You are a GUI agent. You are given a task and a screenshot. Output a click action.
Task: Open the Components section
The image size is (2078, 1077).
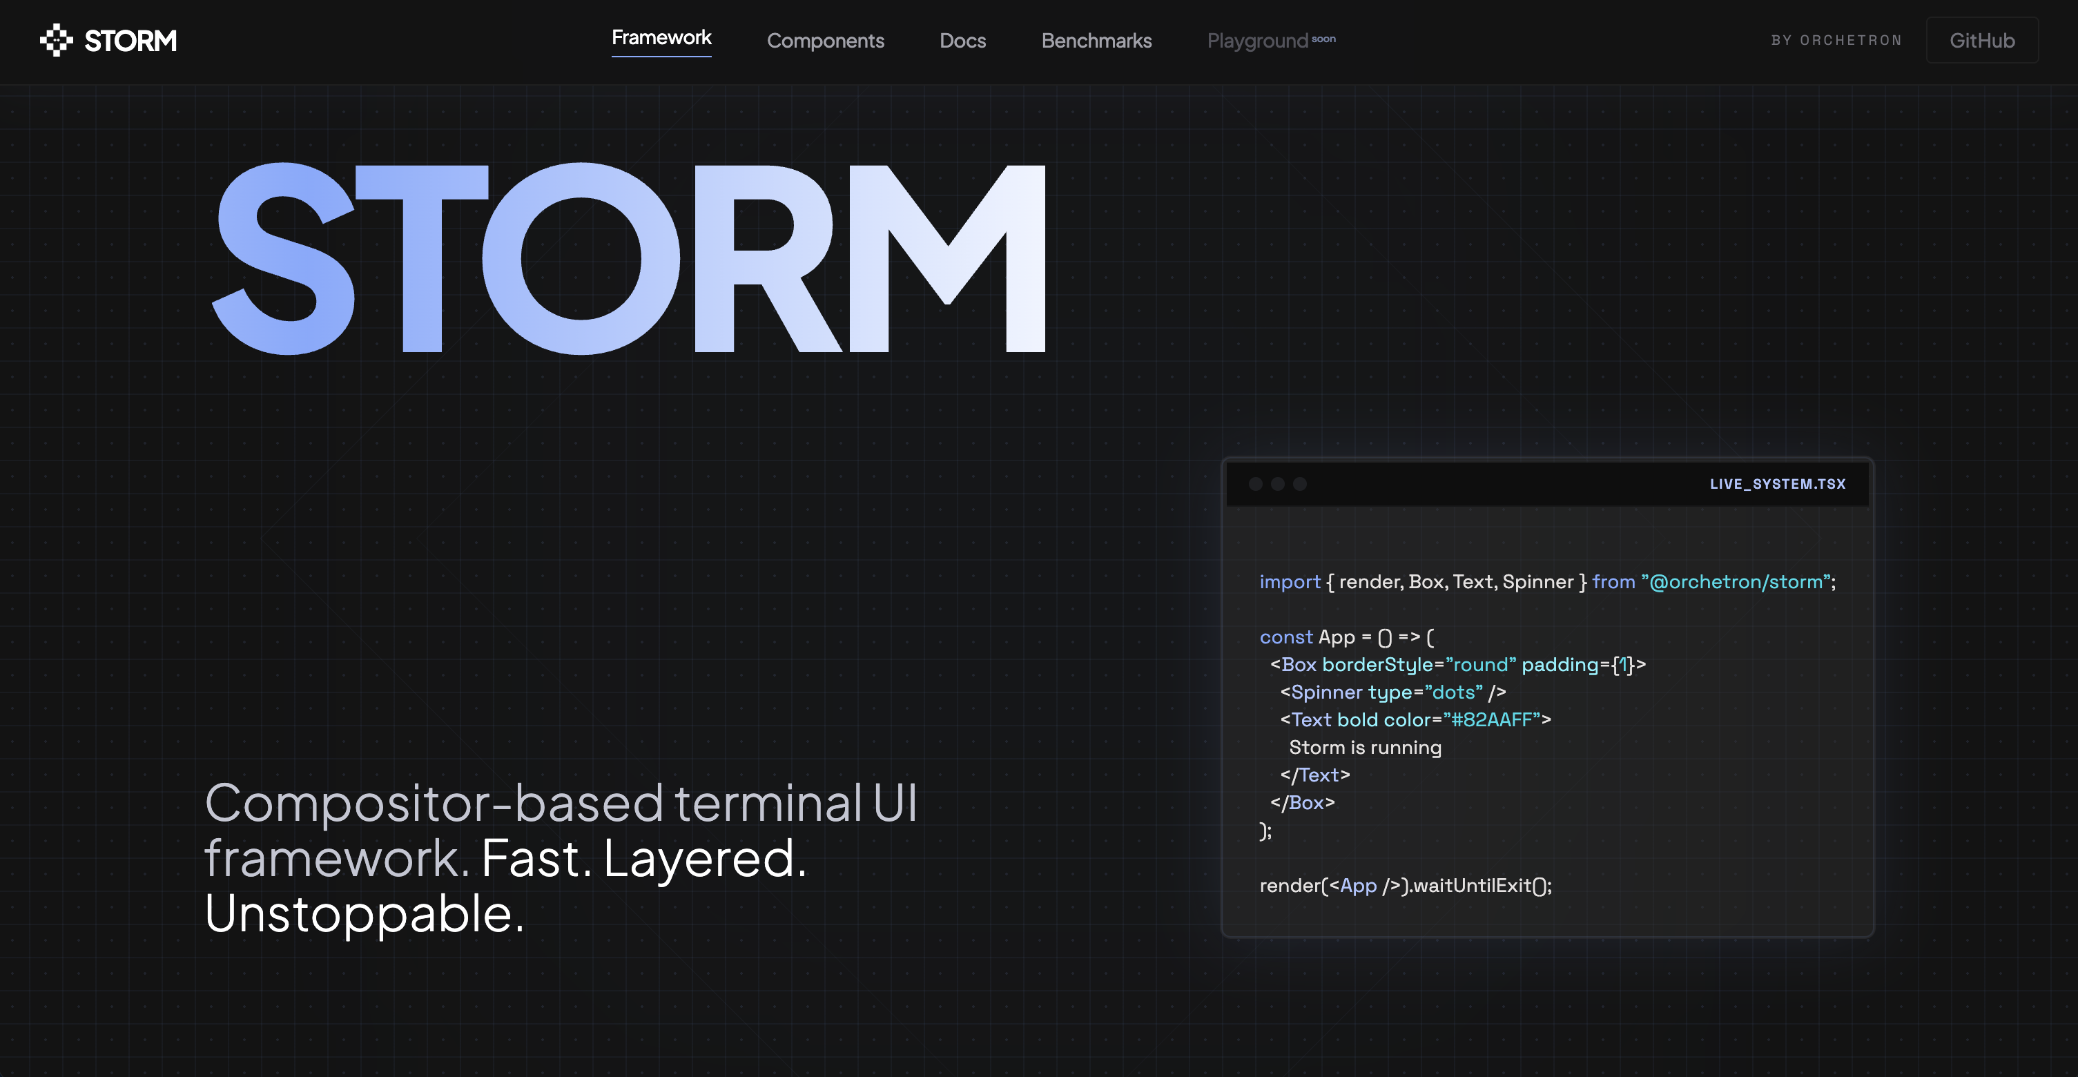click(825, 40)
